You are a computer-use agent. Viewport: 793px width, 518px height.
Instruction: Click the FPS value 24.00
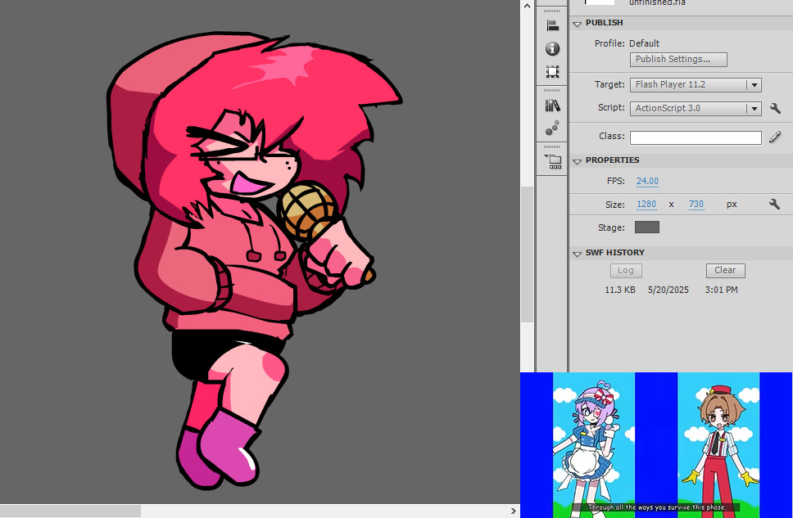tap(647, 181)
